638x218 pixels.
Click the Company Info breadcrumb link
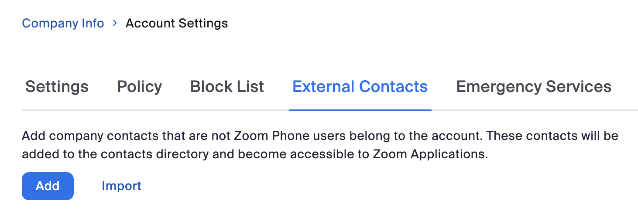click(63, 23)
